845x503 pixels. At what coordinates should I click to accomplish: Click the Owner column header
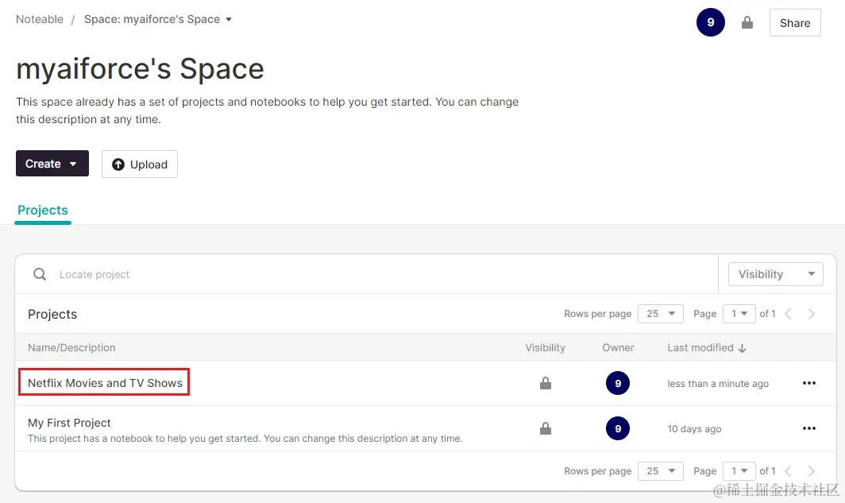tap(618, 348)
